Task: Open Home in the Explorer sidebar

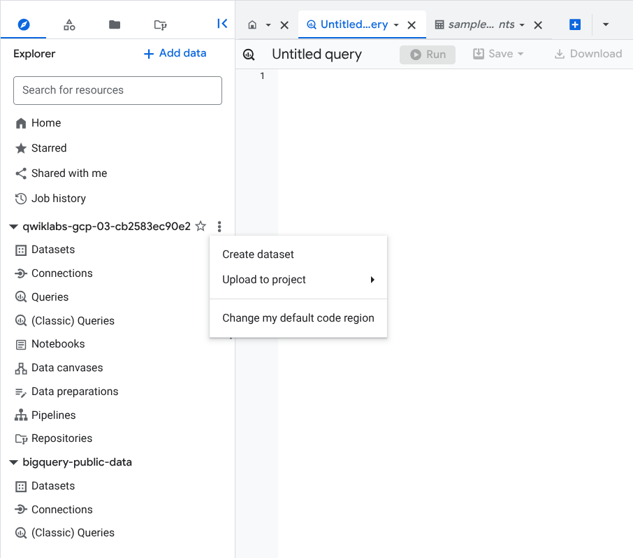Action: [46, 122]
